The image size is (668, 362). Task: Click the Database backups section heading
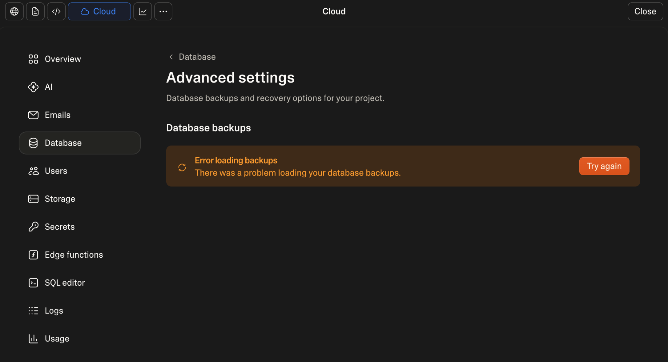208,128
